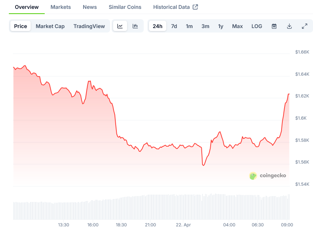Show the 7d price chart
Viewport: 313px width, 233px height.
pos(174,26)
